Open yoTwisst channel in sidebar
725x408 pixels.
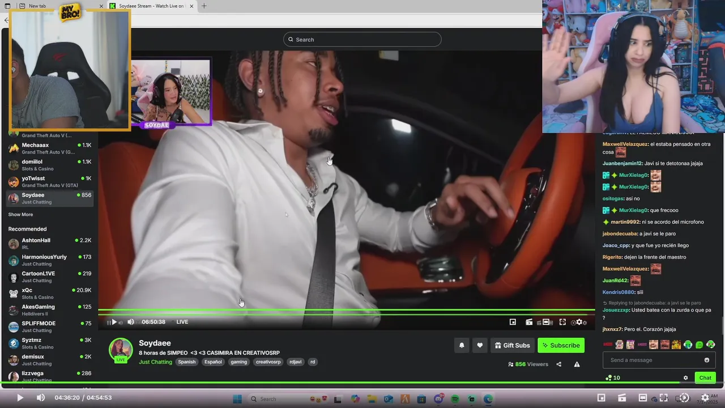[49, 182]
